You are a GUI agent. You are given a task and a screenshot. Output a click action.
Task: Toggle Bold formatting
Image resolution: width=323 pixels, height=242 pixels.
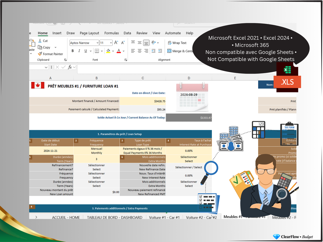point(73,51)
